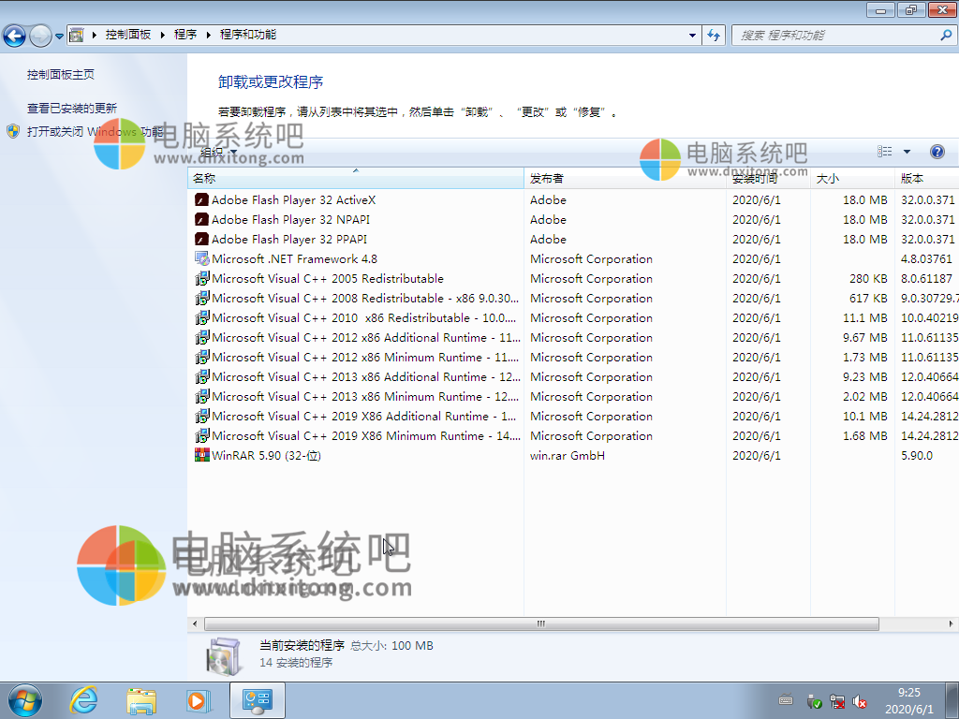Viewport: 959px width, 719px height.
Task: Navigate to 控制面板 breadcrumb
Action: coord(127,35)
